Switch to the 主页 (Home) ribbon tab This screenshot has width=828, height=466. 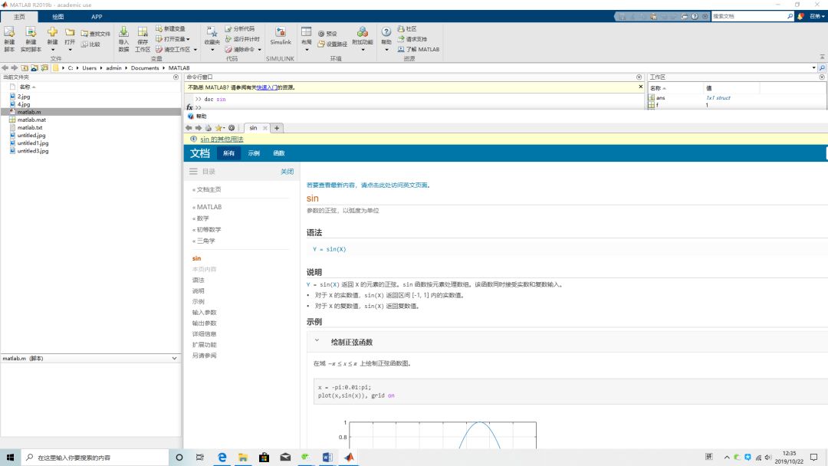coord(19,16)
